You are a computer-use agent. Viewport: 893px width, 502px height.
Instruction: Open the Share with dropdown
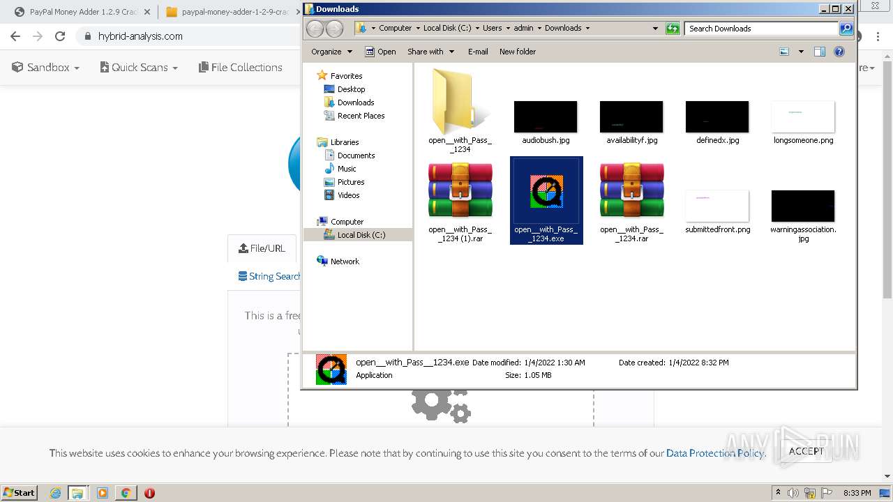pos(430,52)
